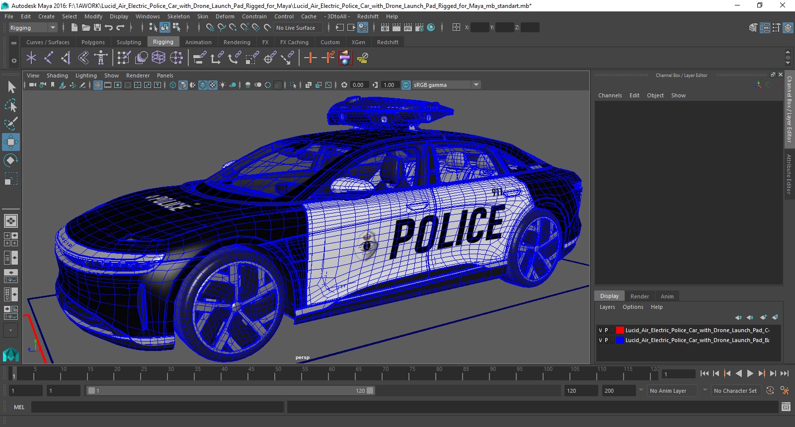Open the Rigging menu set dropdown
This screenshot has height=427, width=795.
click(x=33, y=28)
